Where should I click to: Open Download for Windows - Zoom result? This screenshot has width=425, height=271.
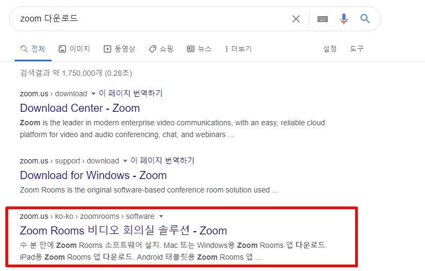click(x=93, y=175)
